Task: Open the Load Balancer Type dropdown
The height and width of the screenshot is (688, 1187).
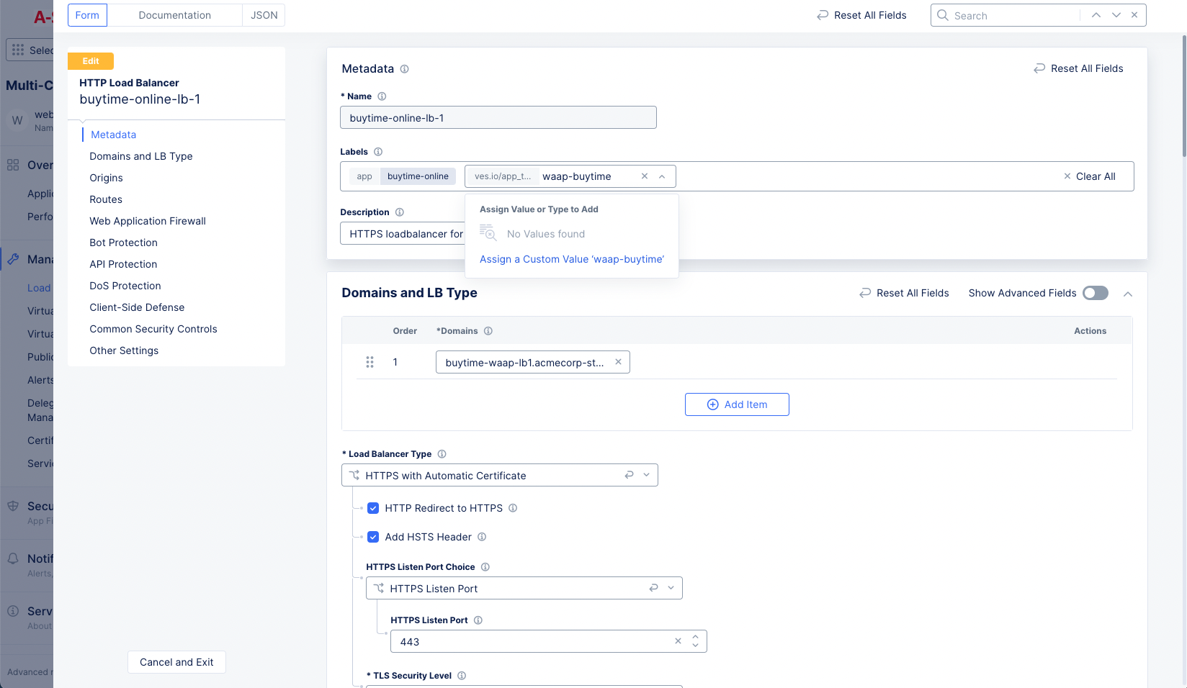Action: coord(647,475)
